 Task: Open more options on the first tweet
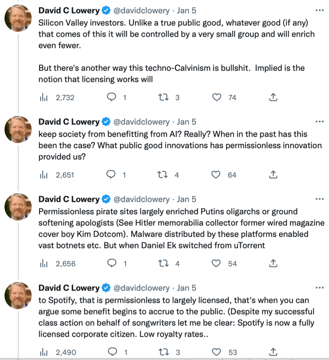coord(320,11)
